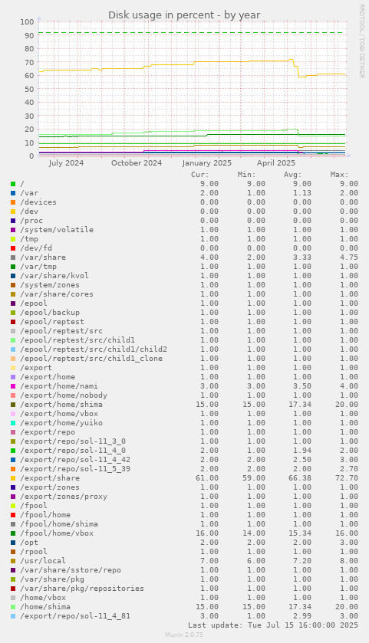Click the 'Avg:' column header

[x=293, y=175]
